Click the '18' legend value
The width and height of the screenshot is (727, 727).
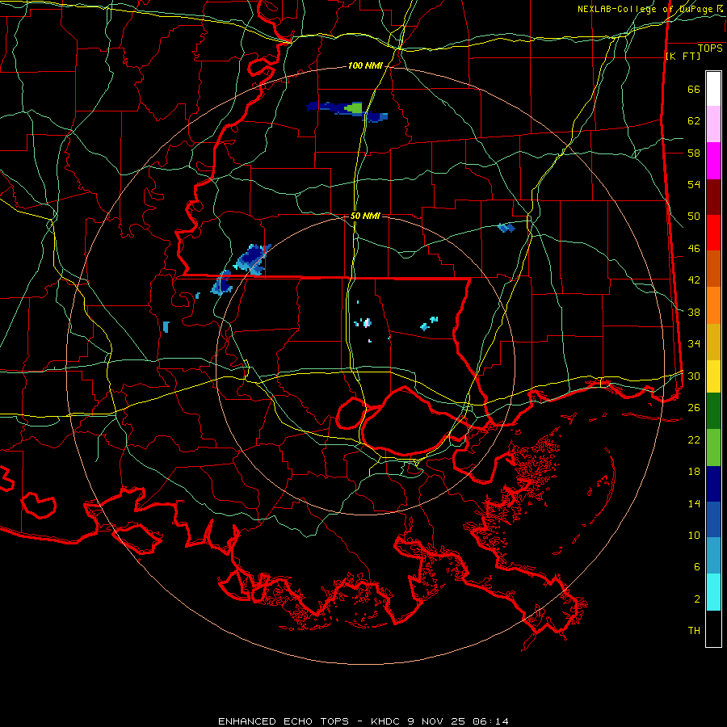[694, 472]
